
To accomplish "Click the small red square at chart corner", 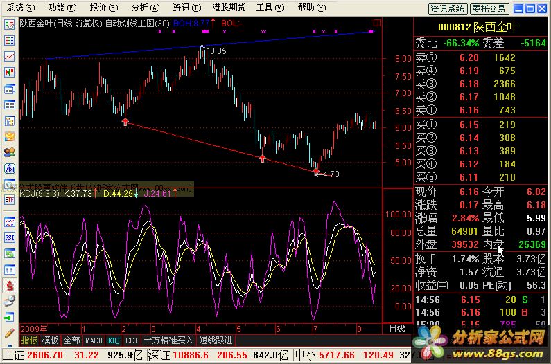I will point(377,23).
